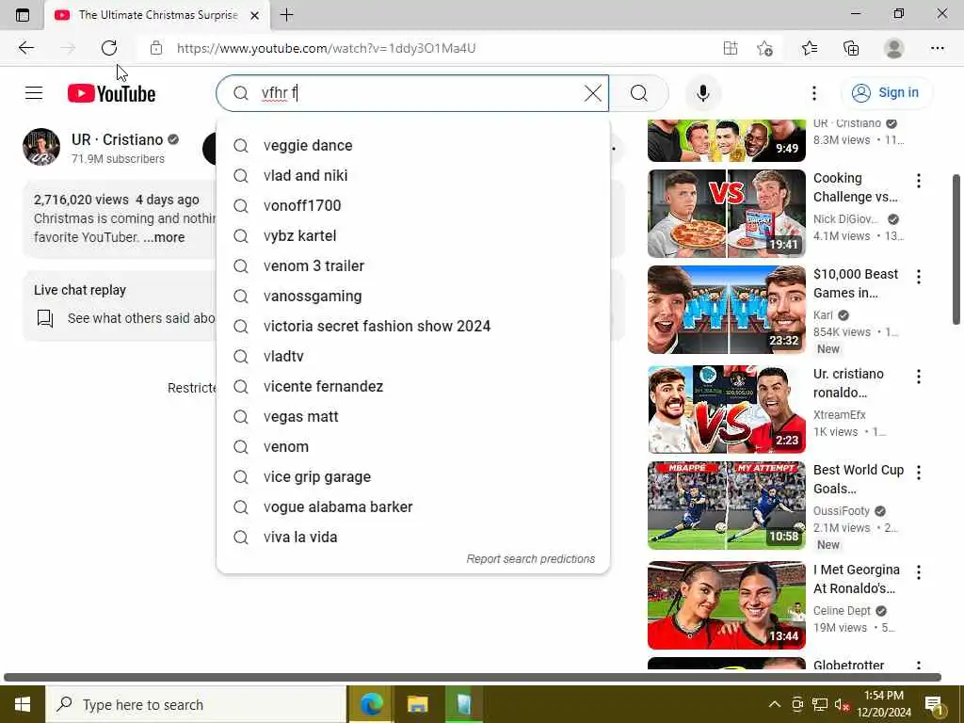The width and height of the screenshot is (964, 723).
Task: Open options menu for $10,000 Beast Games
Action: (x=919, y=277)
